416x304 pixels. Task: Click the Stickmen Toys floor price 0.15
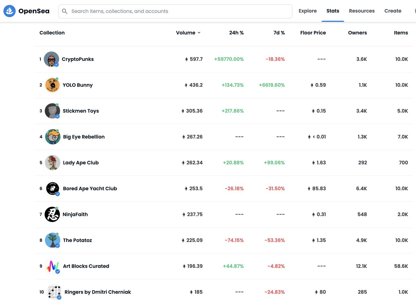(x=321, y=111)
